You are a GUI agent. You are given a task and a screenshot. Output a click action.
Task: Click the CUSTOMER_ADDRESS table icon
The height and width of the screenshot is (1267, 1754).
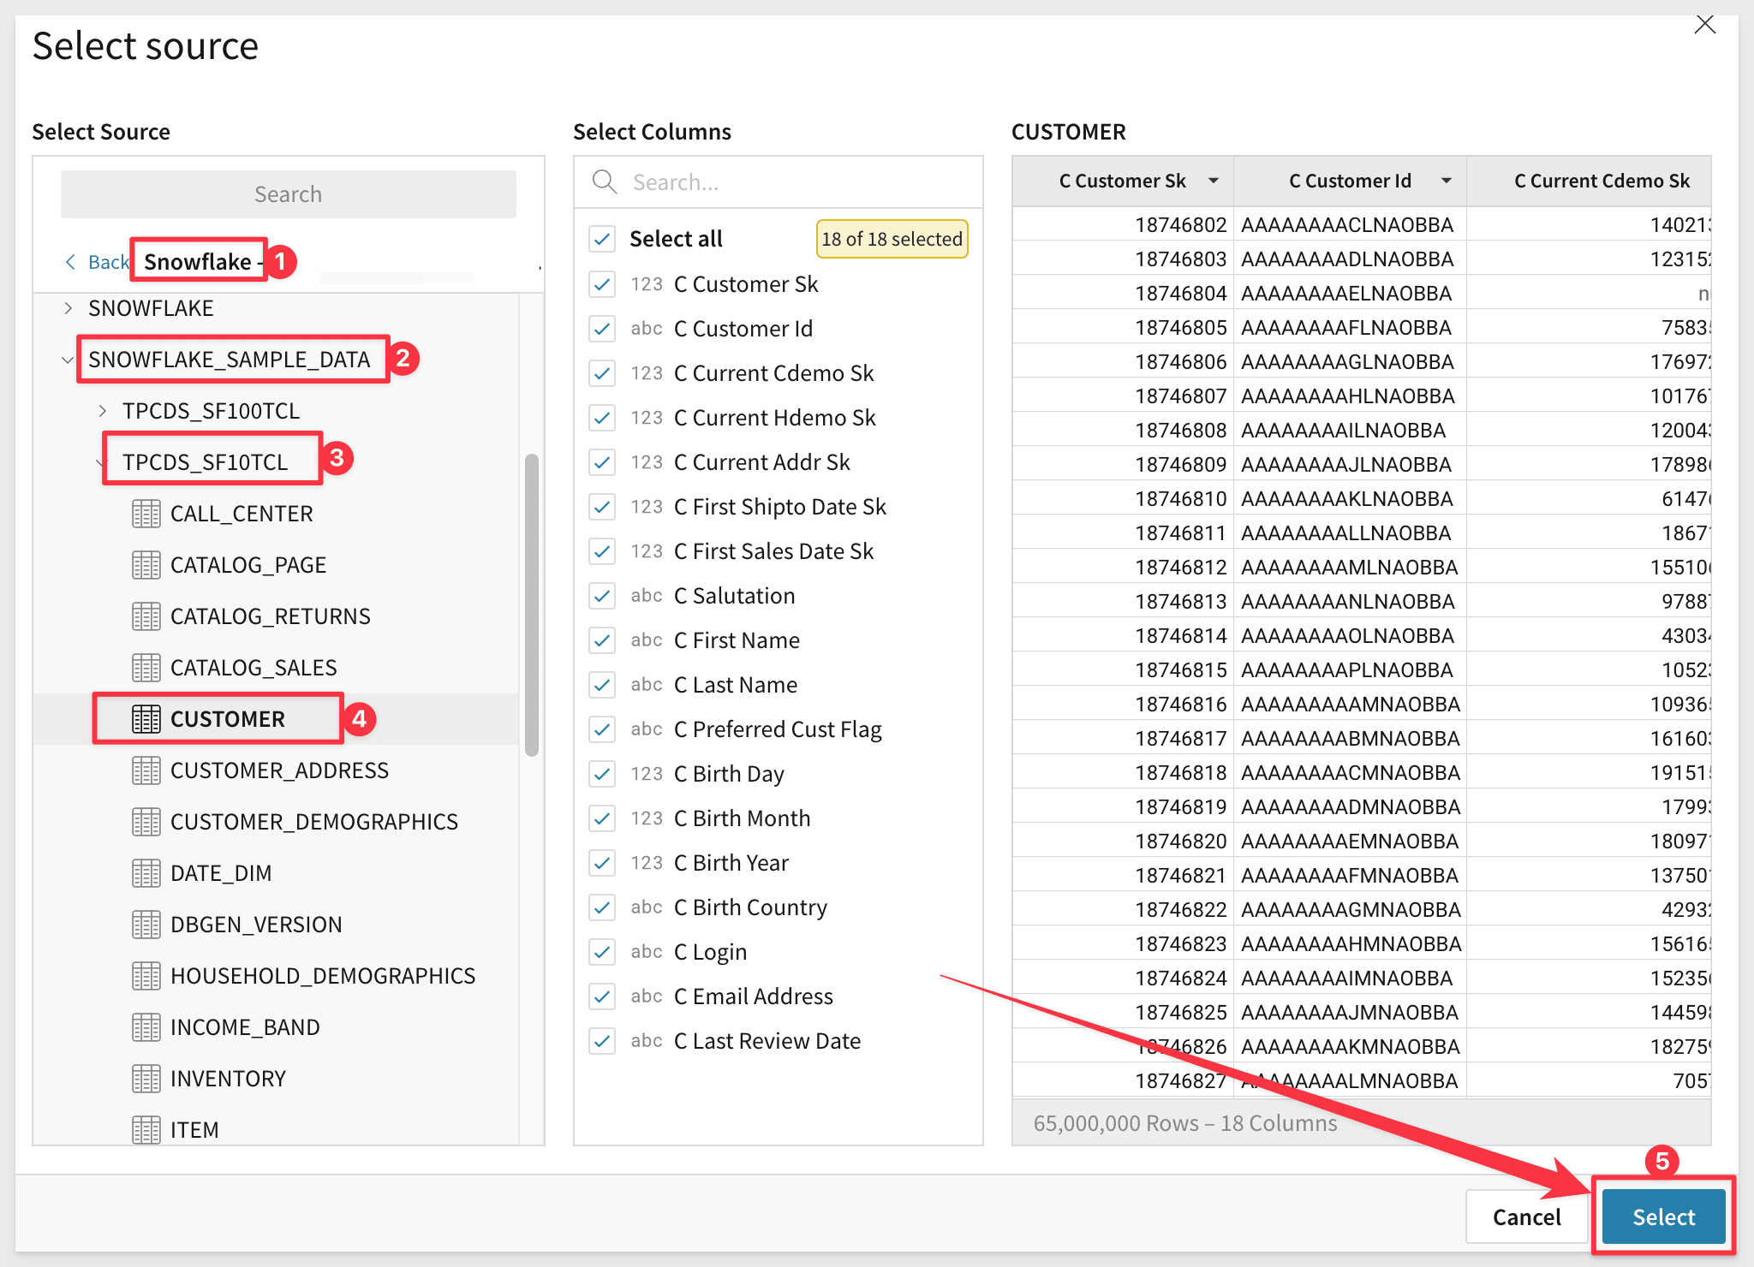(x=146, y=770)
